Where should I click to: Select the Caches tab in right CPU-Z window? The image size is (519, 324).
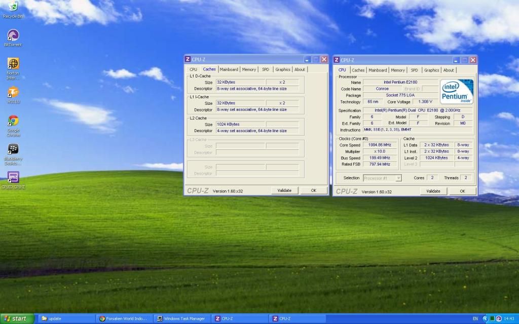point(358,70)
